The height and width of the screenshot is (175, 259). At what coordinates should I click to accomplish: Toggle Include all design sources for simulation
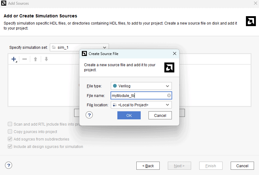(x=10, y=146)
